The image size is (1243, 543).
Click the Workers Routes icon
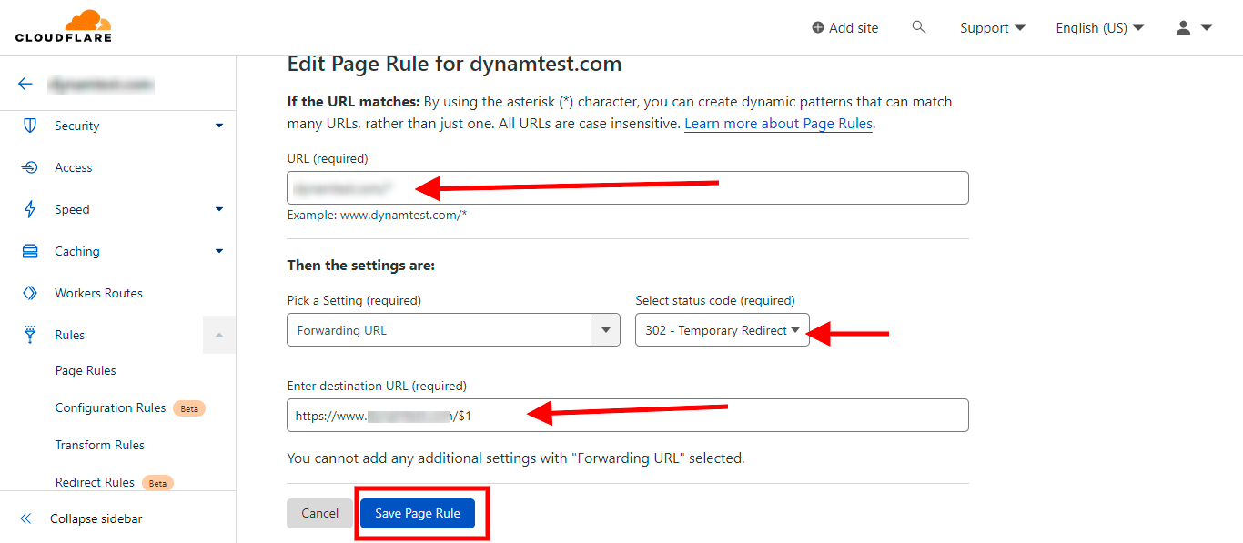click(30, 293)
